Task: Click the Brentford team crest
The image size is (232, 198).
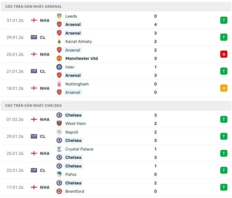Action: click(59, 191)
